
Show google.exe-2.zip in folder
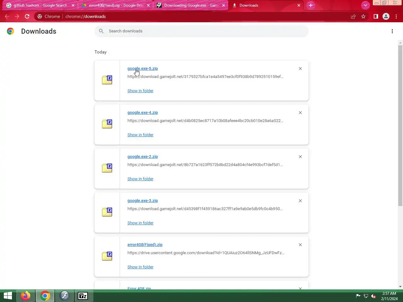140,179
